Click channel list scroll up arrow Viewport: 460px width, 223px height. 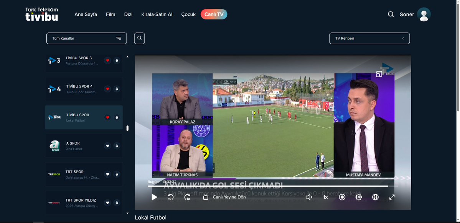pos(127,57)
